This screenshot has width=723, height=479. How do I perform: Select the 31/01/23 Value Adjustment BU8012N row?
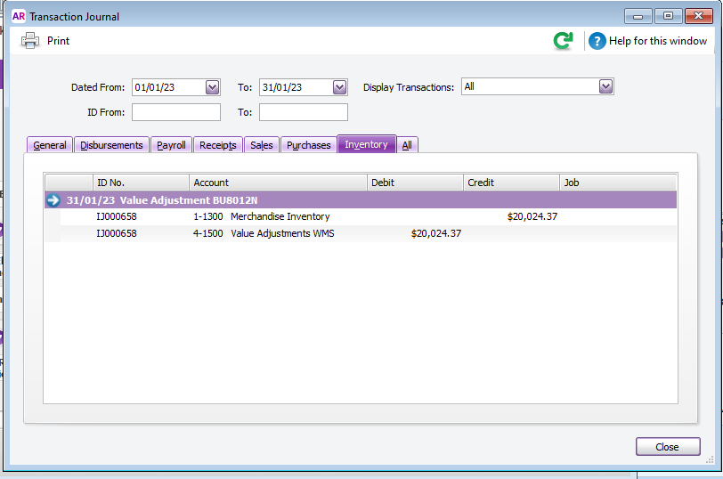(361, 200)
